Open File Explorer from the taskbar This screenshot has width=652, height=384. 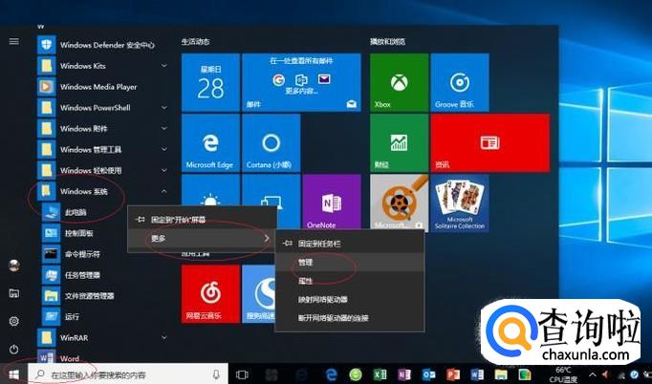click(x=502, y=374)
